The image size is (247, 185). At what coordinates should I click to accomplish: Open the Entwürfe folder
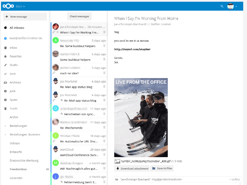point(16,152)
